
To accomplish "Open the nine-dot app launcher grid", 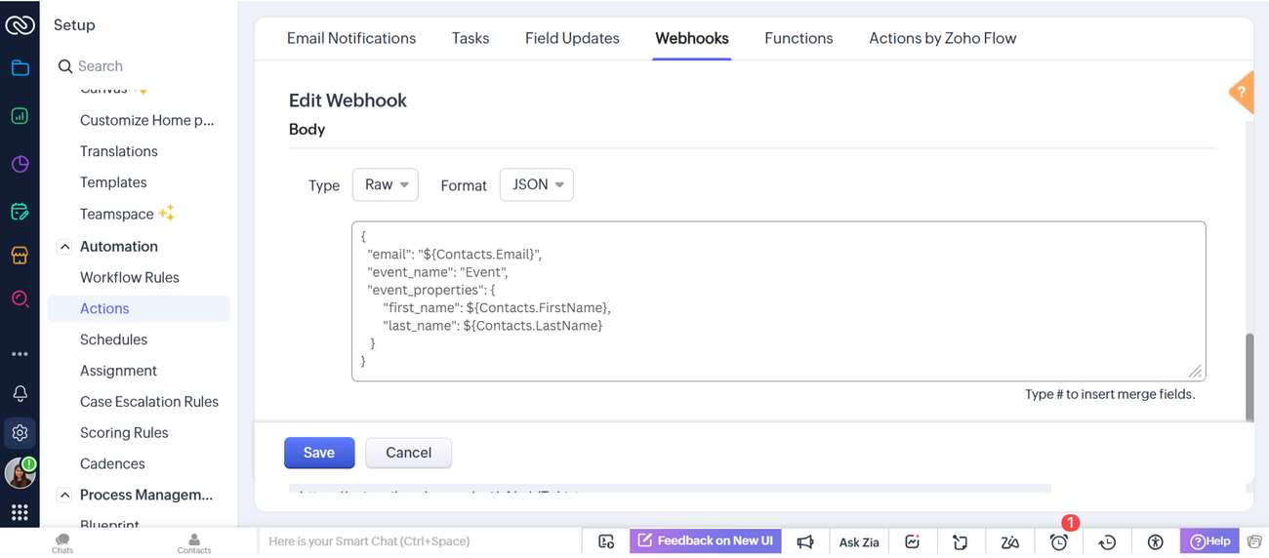I will (x=20, y=512).
